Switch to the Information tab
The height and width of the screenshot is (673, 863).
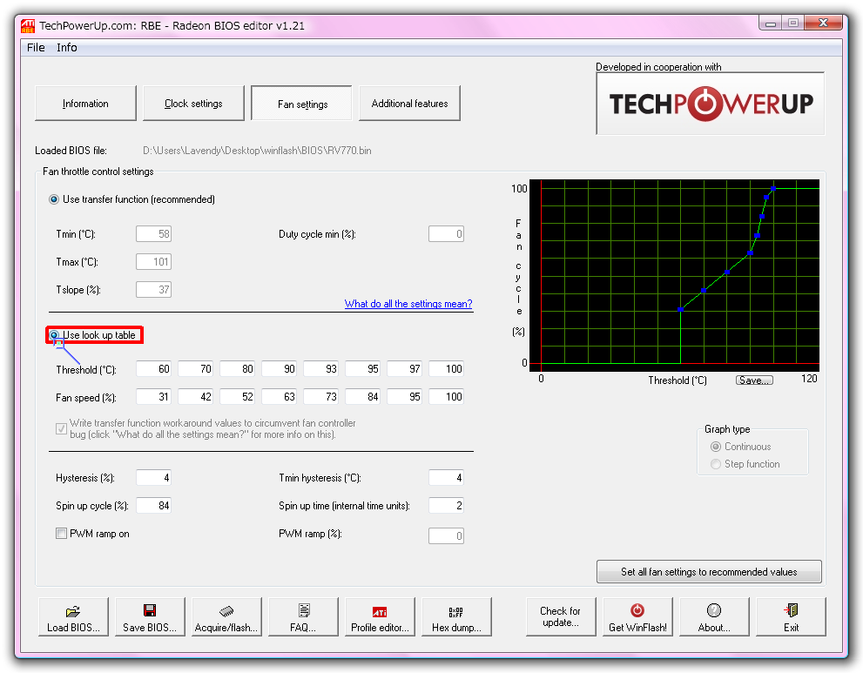pos(85,104)
